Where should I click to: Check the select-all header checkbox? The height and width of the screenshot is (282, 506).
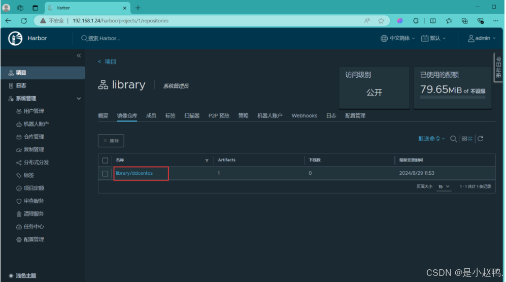pyautogui.click(x=105, y=161)
